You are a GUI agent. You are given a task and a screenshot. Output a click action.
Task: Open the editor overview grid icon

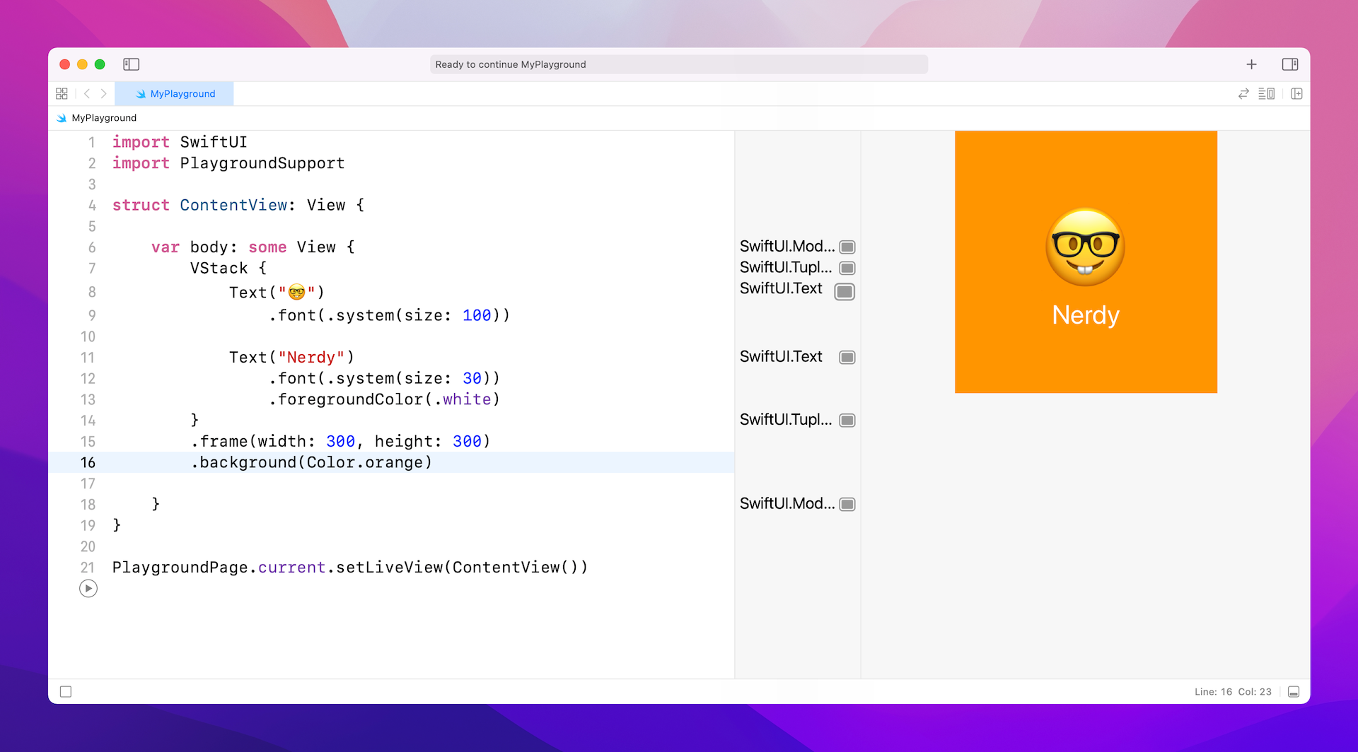(62, 93)
